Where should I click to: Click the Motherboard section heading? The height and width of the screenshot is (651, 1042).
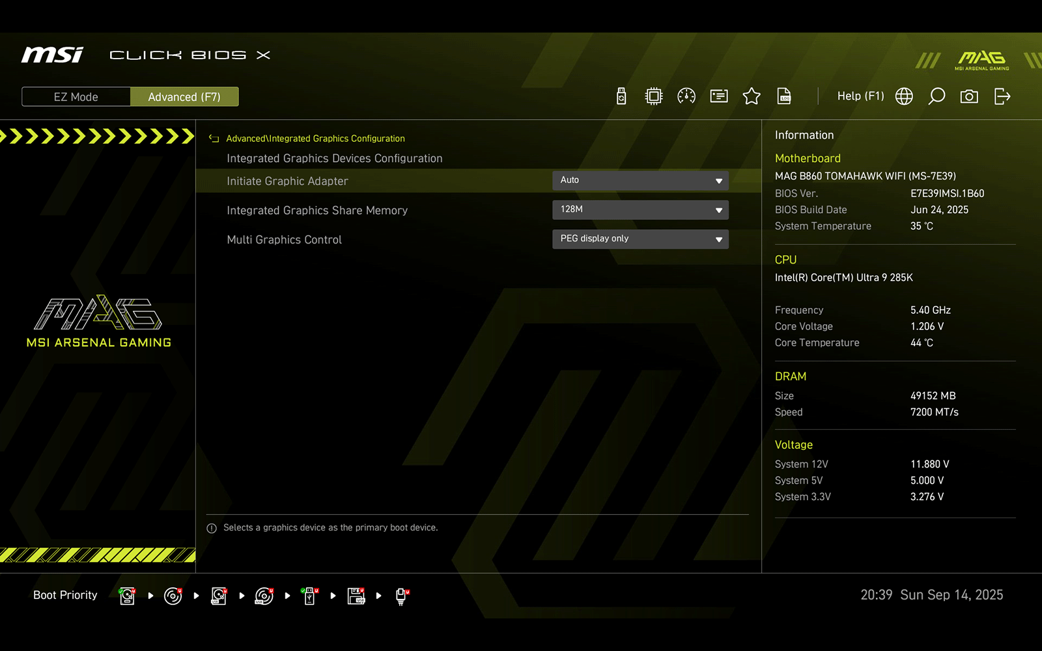tap(808, 158)
